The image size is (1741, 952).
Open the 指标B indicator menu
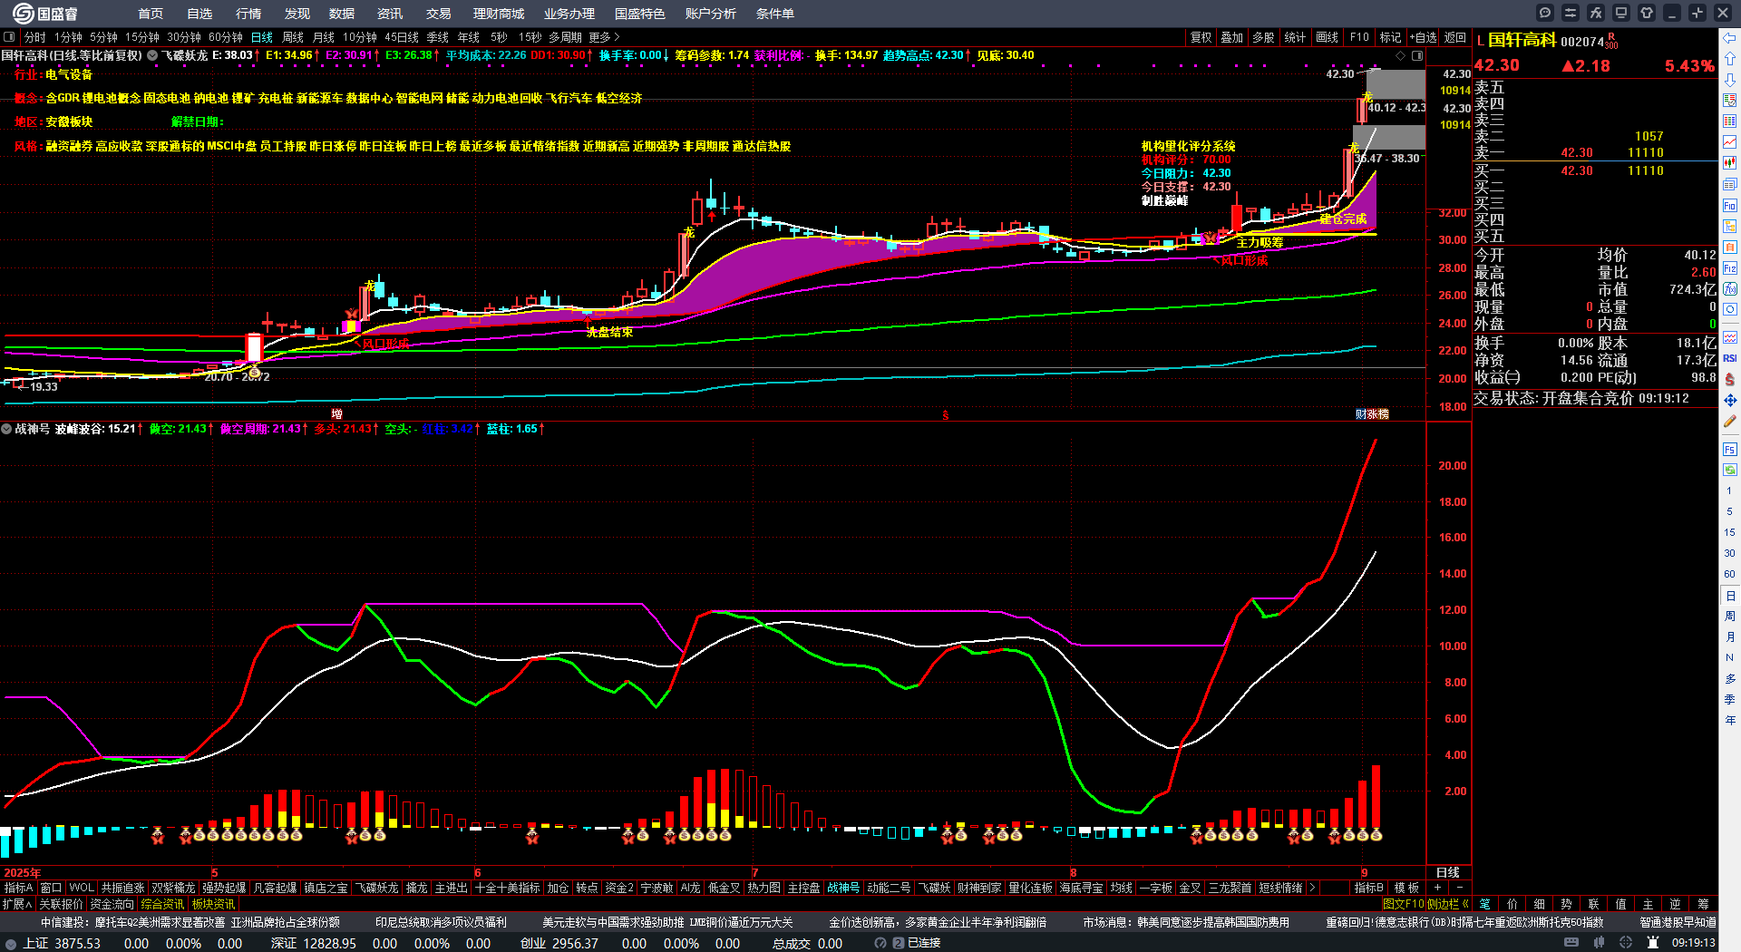[1369, 888]
